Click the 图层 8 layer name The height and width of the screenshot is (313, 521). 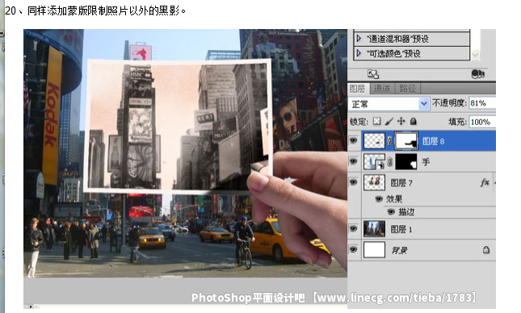point(433,141)
